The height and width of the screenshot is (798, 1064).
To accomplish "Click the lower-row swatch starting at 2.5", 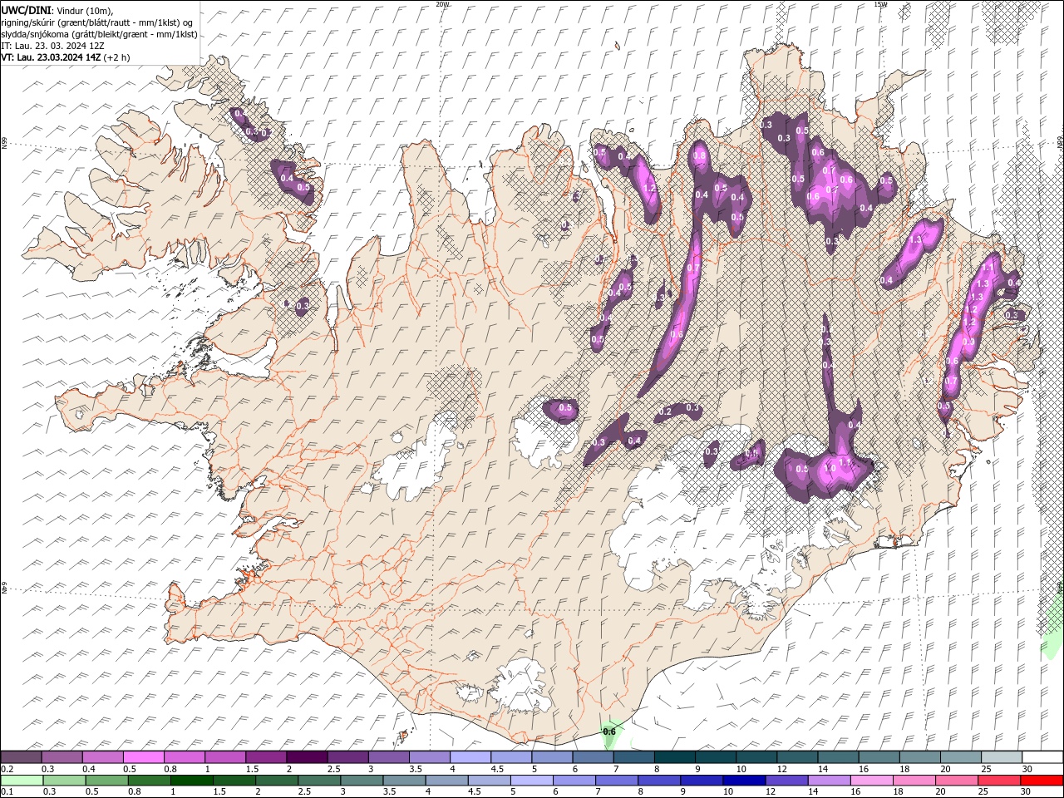I will tap(320, 781).
